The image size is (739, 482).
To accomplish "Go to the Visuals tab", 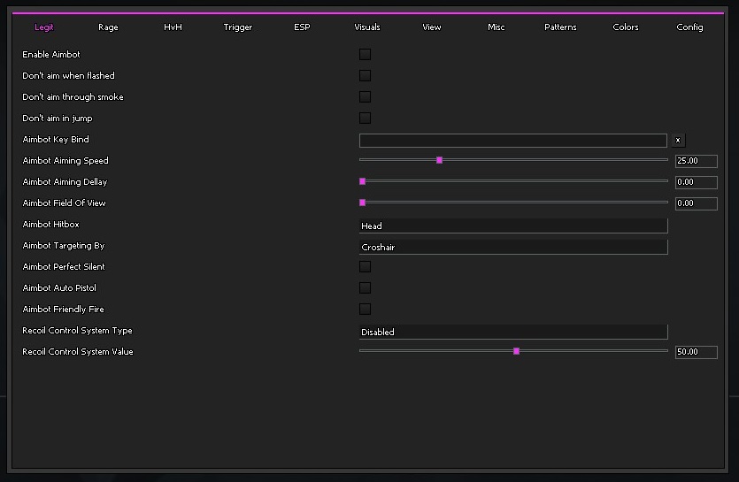I will coord(367,27).
